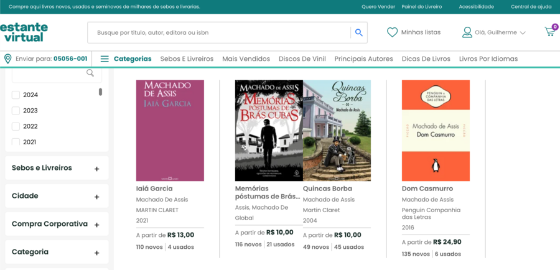Open the Categorias hamburger menu icon
Viewport: 560px width, 270px height.
105,59
